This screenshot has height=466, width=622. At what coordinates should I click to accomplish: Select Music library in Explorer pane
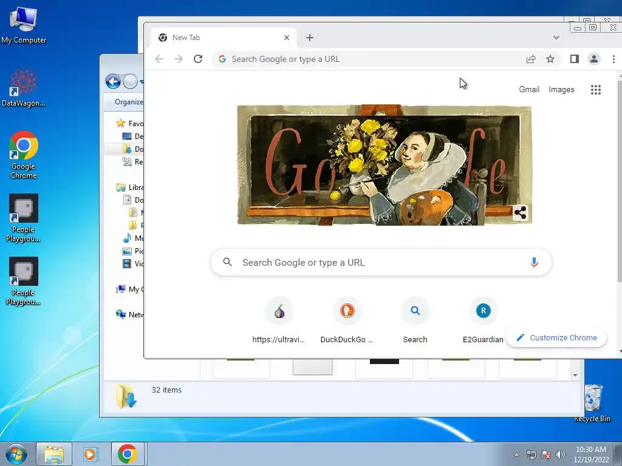point(133,238)
